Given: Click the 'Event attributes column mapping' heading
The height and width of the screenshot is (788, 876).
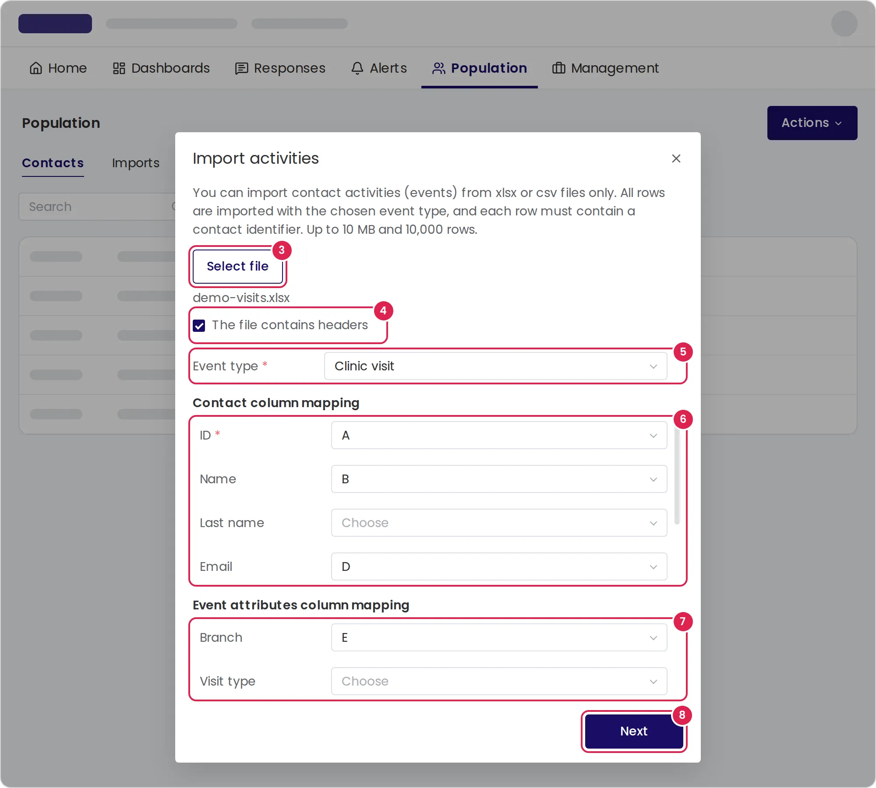Looking at the screenshot, I should [301, 605].
